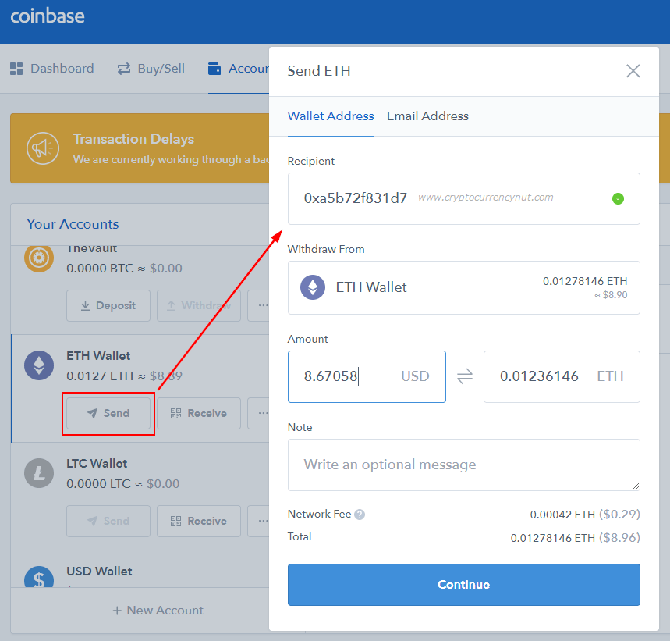Click the USD amount input field
The height and width of the screenshot is (641, 670).
coord(367,376)
